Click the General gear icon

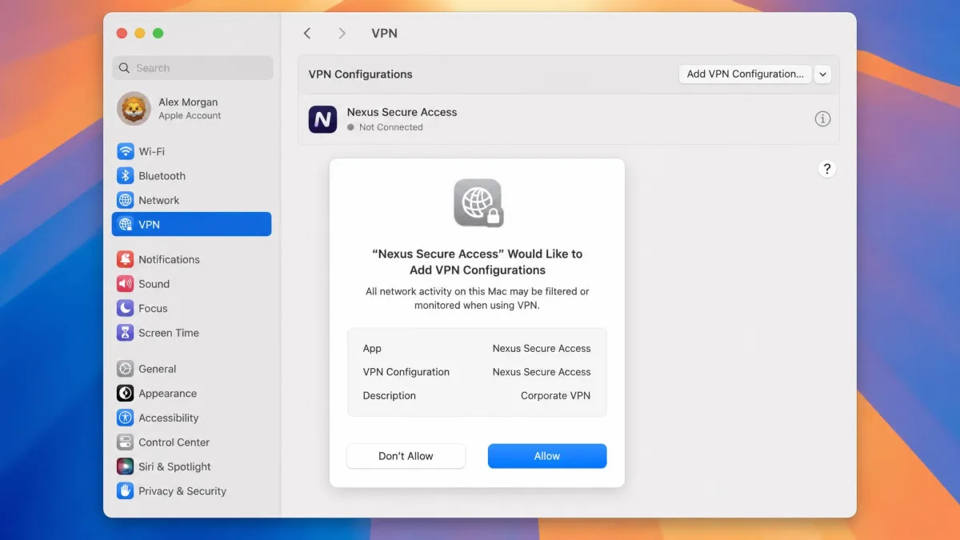(125, 369)
